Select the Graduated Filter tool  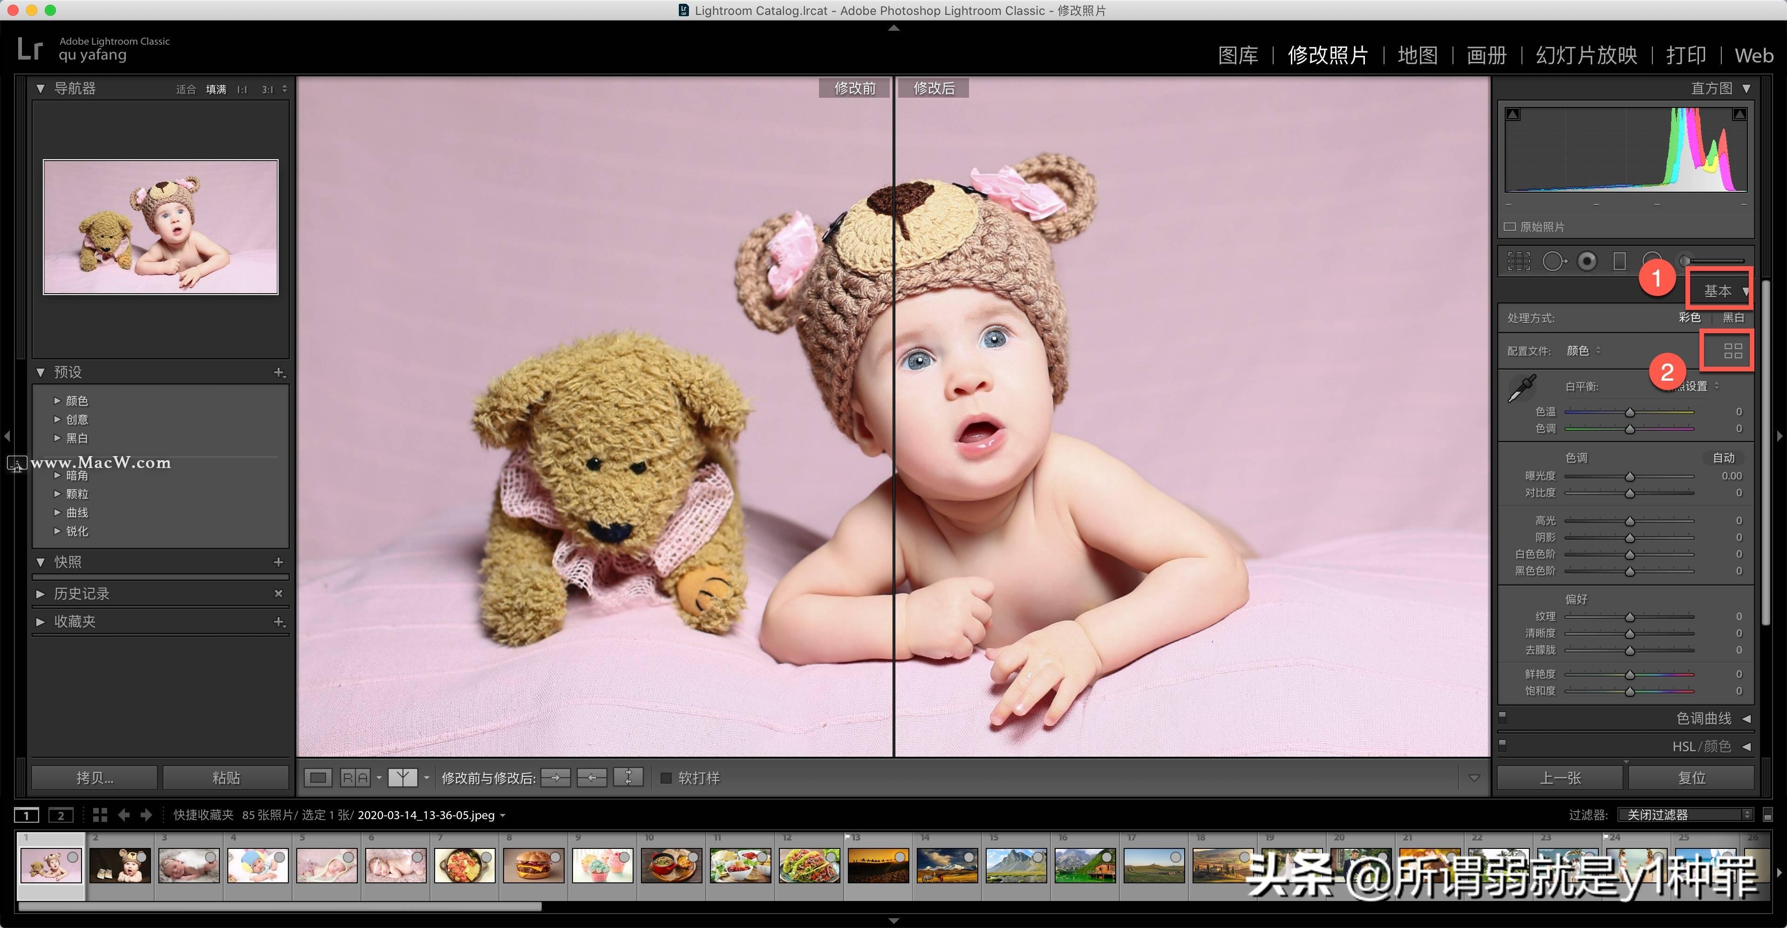point(1620,261)
